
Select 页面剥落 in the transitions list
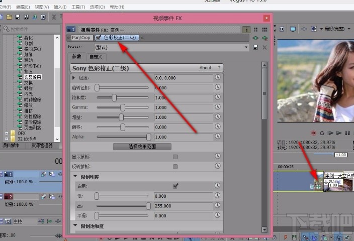[x=33, y=128]
